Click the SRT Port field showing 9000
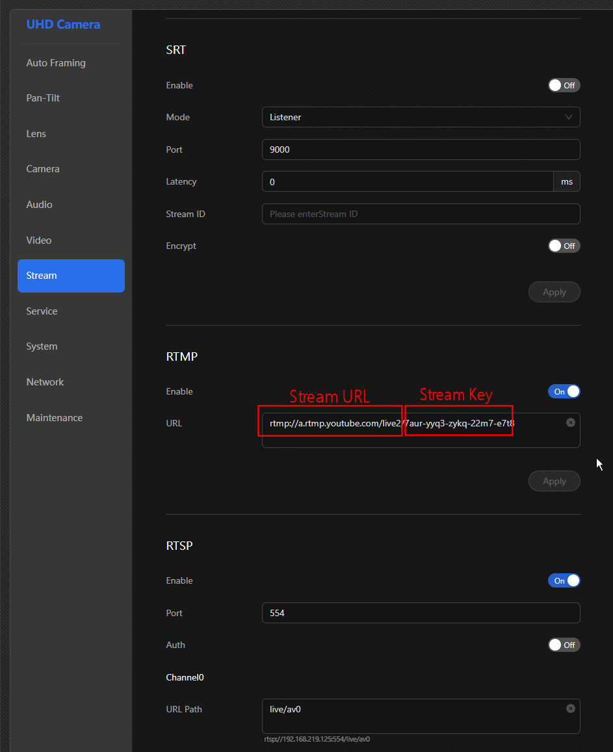 click(421, 149)
